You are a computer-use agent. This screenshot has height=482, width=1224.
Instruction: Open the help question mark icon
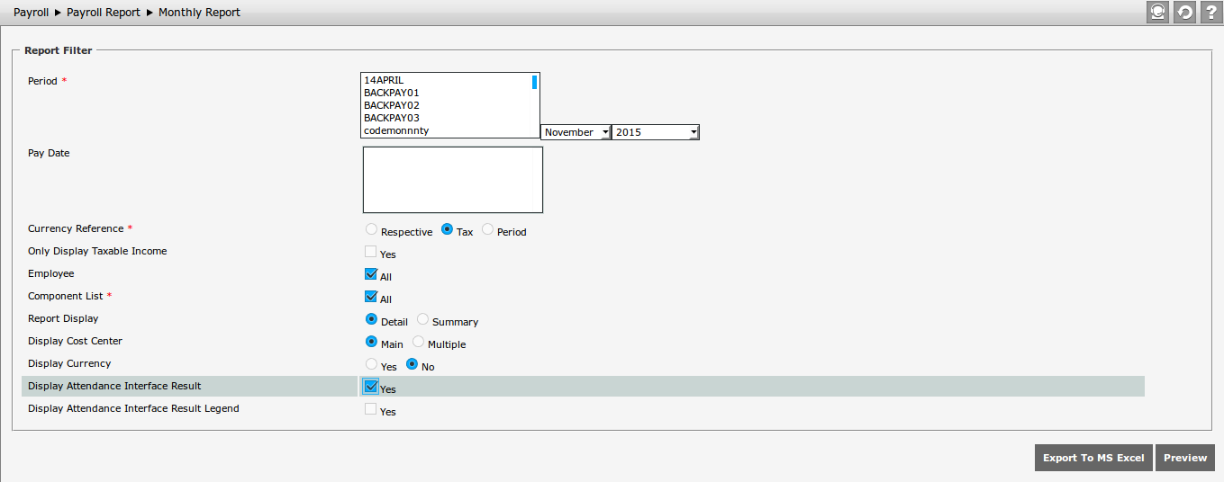point(1211,12)
